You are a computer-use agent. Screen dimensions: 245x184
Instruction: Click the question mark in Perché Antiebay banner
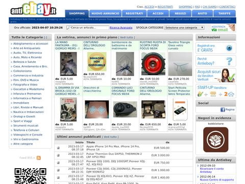(x=229, y=61)
